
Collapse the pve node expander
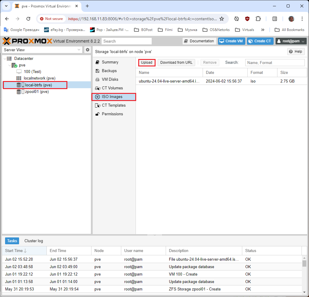10,65
